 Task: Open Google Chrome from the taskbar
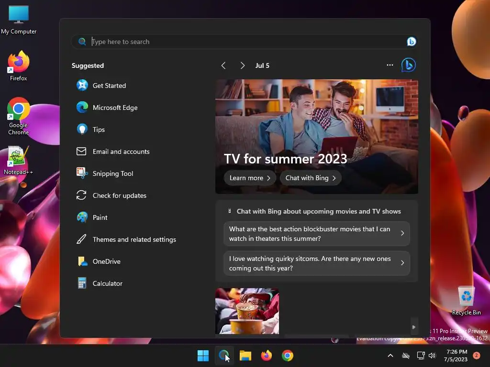click(288, 356)
